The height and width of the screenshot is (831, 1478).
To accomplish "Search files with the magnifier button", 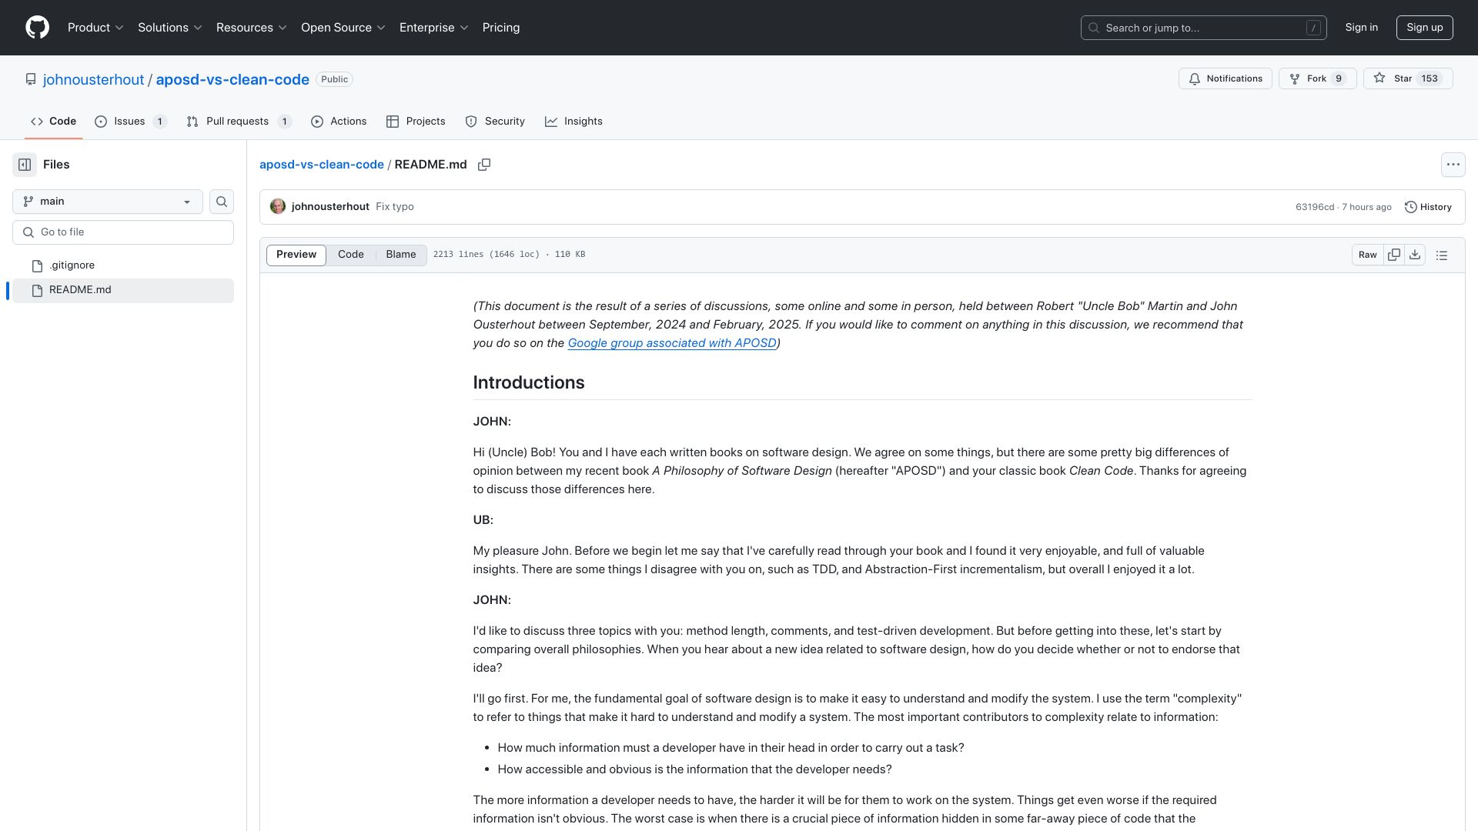I will 222,202.
